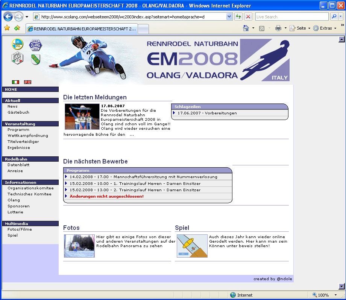The height and width of the screenshot is (300, 346).
Task: Open the Fotos/Filme link
Action: (x=20, y=229)
